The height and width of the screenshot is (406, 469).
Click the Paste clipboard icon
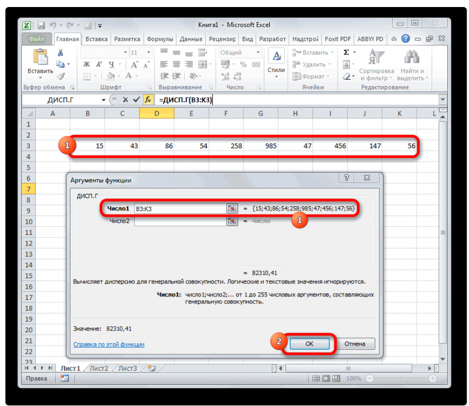coord(40,57)
